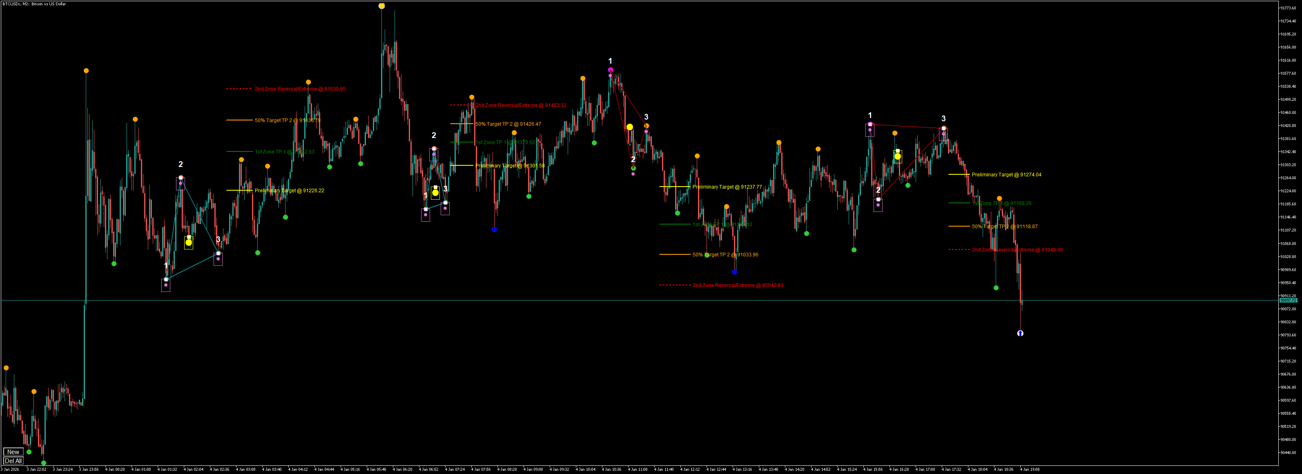Click the blue dot at the 13:16 swing low
Viewport: 1302px width, 474px height.
(734, 272)
